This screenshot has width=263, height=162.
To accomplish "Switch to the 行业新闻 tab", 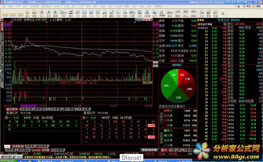I will pos(58,150).
